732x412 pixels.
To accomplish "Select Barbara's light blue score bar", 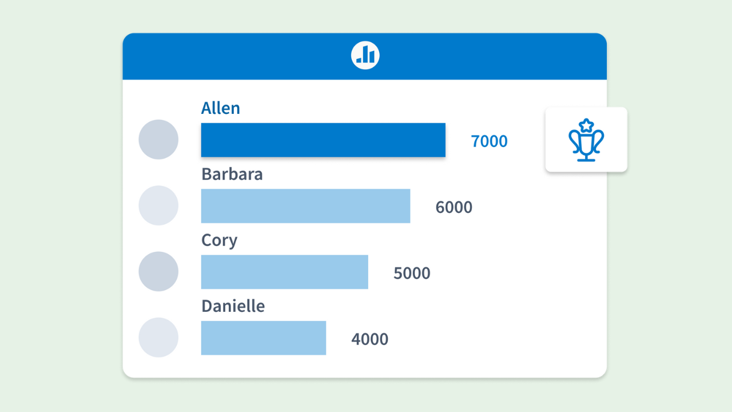I will point(305,205).
